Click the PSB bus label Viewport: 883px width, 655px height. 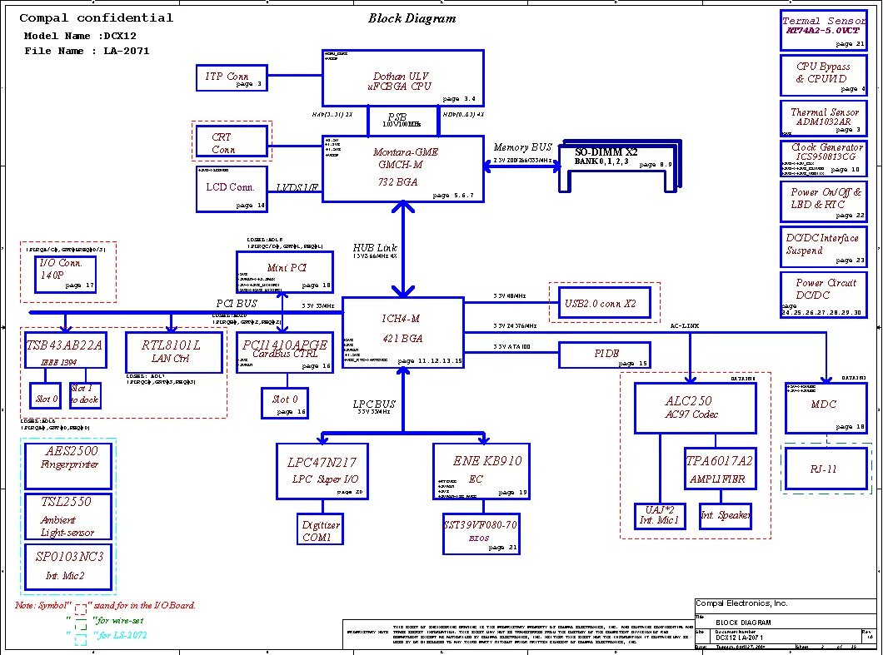(x=397, y=117)
